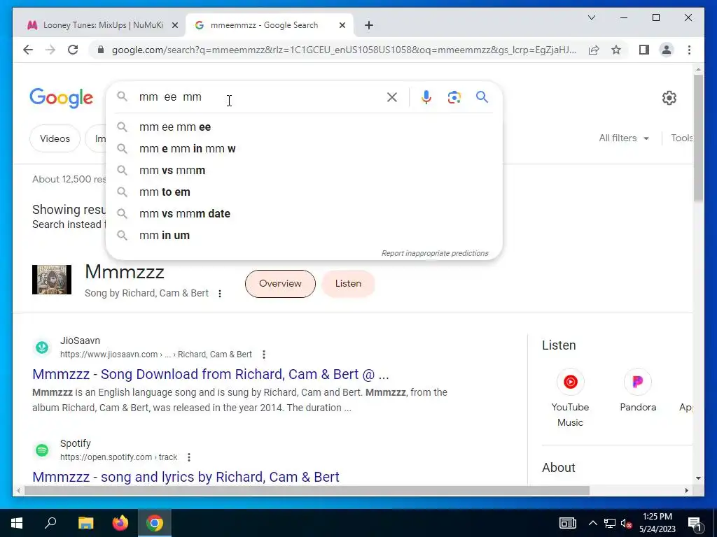Image resolution: width=717 pixels, height=537 pixels.
Task: Click the Google logo
Action: pos(62,98)
